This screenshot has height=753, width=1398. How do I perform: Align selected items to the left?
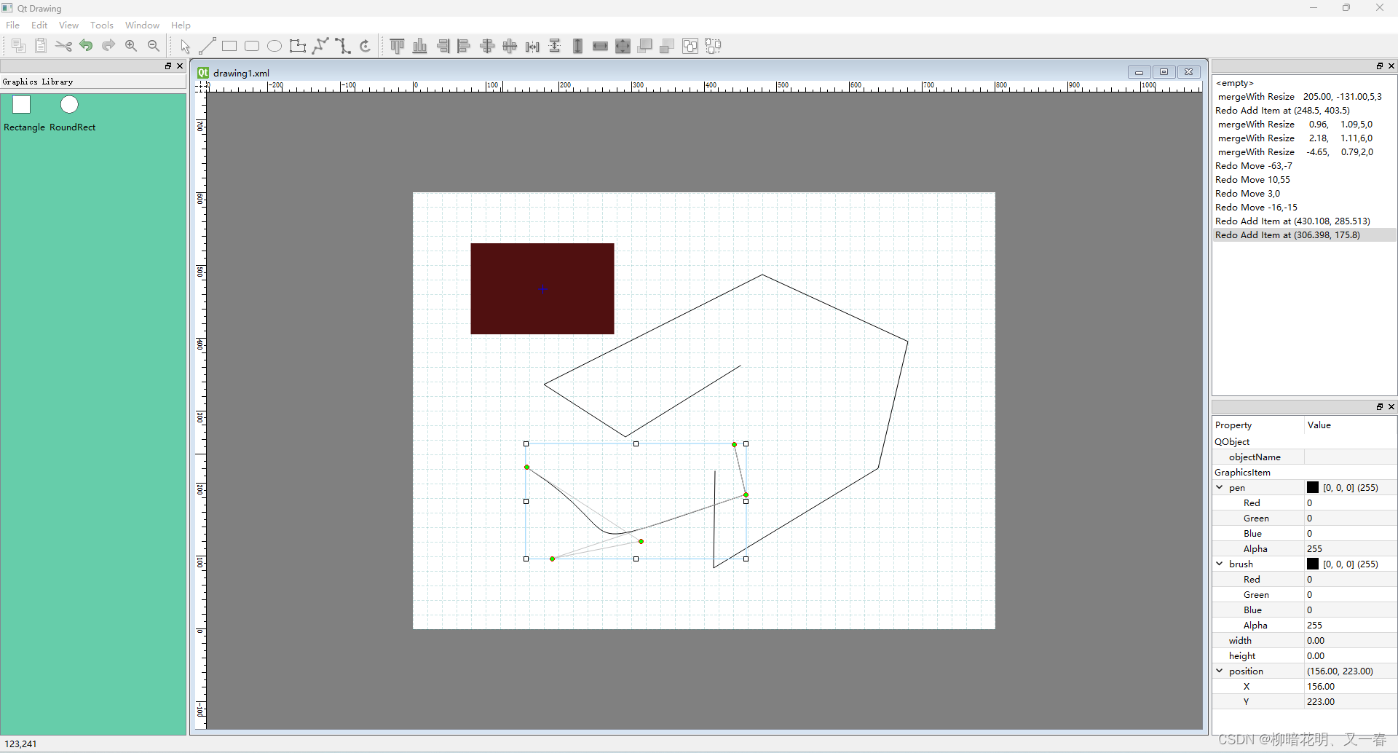click(x=464, y=46)
